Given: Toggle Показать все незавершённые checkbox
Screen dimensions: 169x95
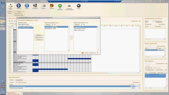Looking at the screenshot, I should (x=165, y=21).
